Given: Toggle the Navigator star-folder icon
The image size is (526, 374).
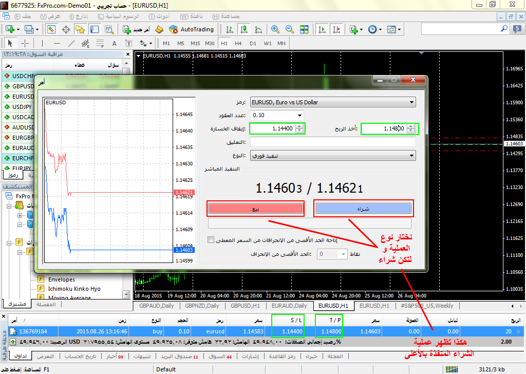Looking at the screenshot, I should [x=80, y=29].
